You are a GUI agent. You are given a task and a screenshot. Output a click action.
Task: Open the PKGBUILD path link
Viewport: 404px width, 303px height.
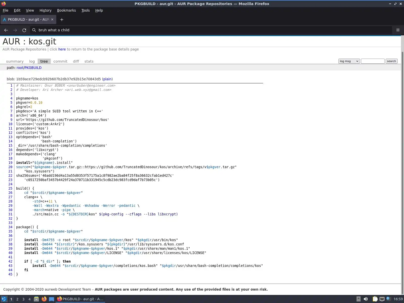(33, 68)
